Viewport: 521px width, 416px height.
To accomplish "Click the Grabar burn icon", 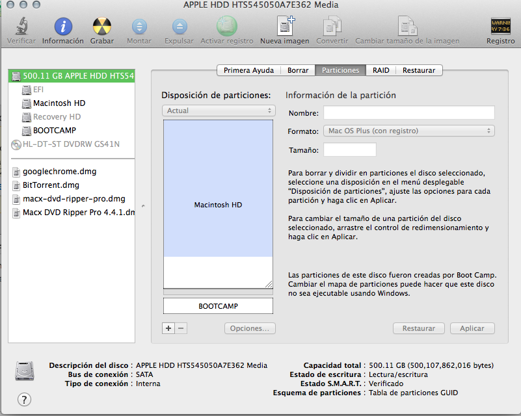I will point(102,26).
